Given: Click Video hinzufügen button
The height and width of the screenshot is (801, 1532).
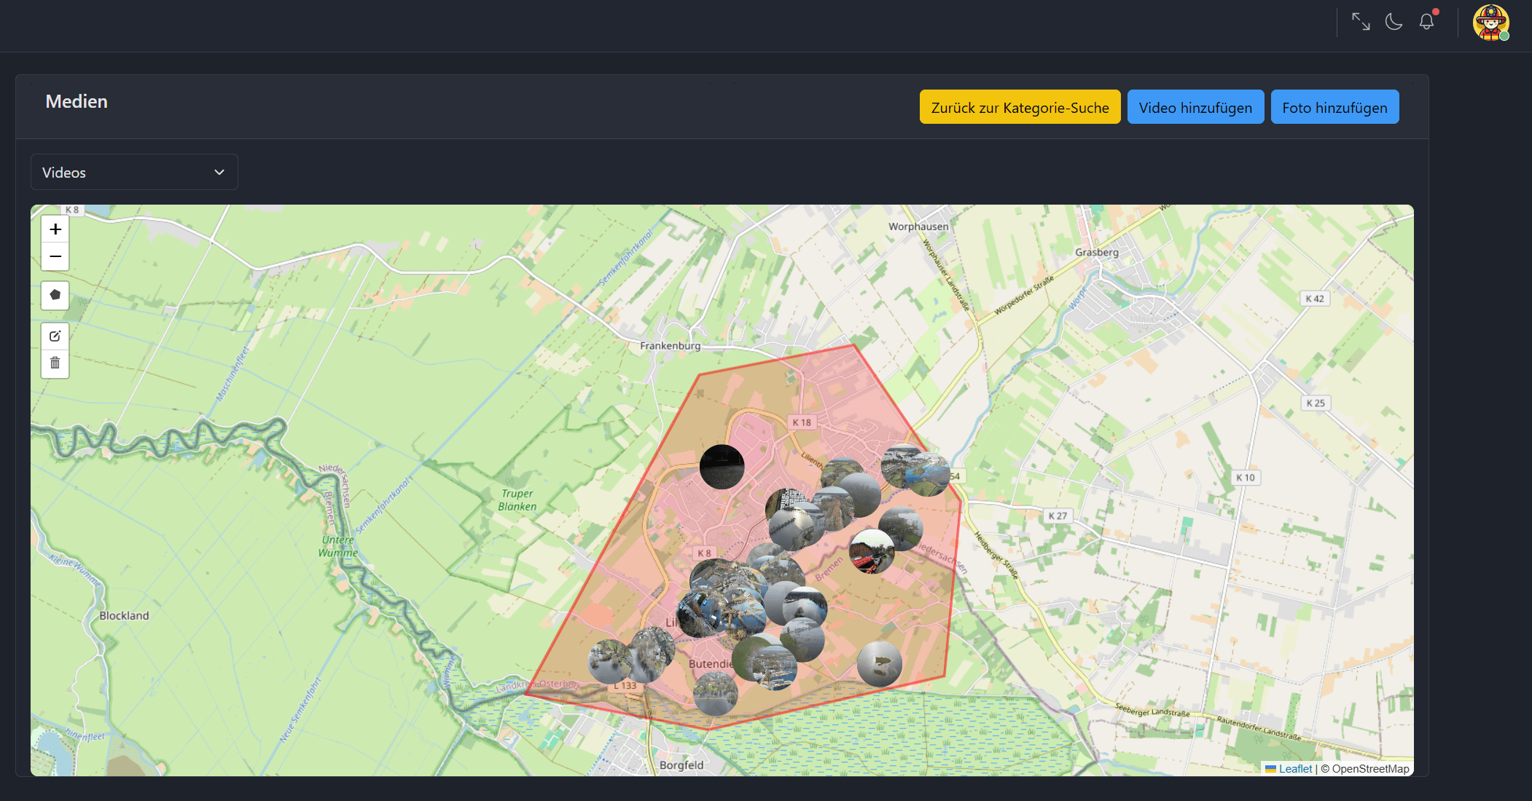Looking at the screenshot, I should pos(1195,108).
